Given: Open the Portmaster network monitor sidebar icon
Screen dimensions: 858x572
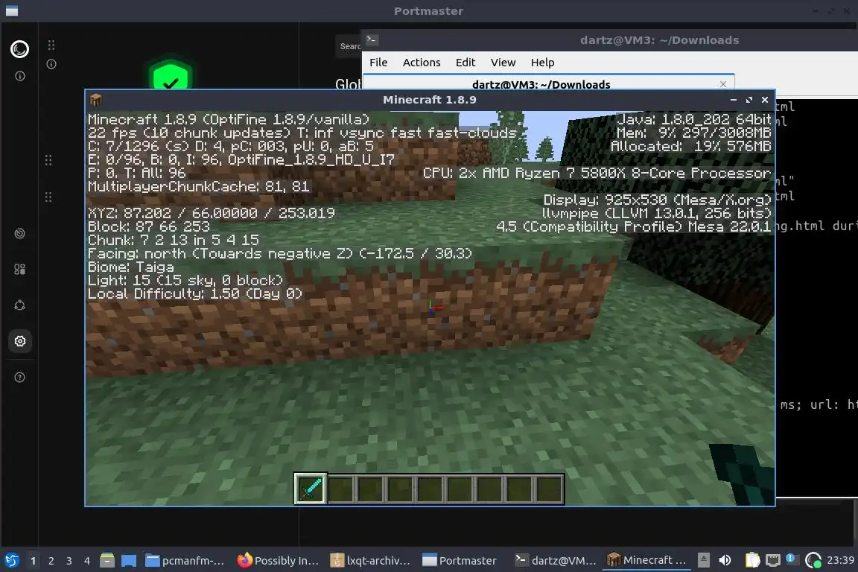Looking at the screenshot, I should pyautogui.click(x=19, y=234).
